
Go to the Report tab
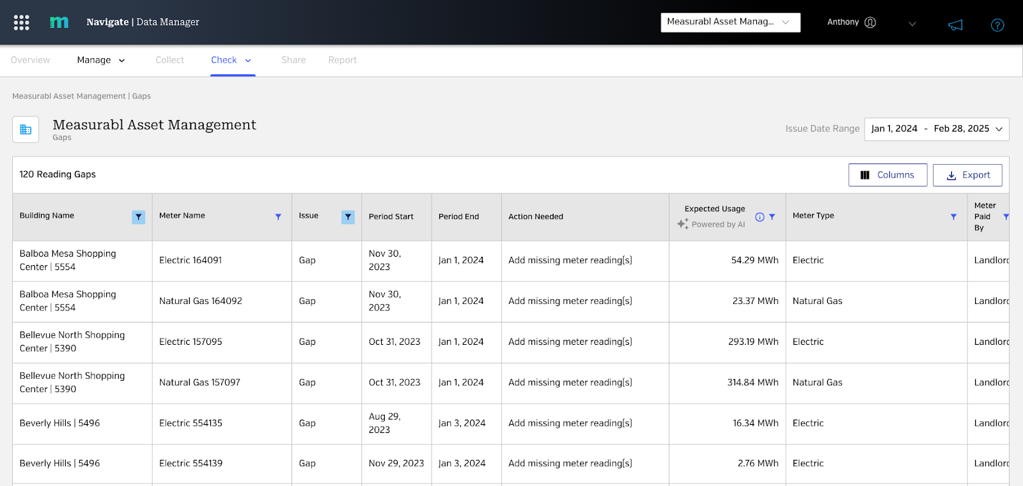343,60
